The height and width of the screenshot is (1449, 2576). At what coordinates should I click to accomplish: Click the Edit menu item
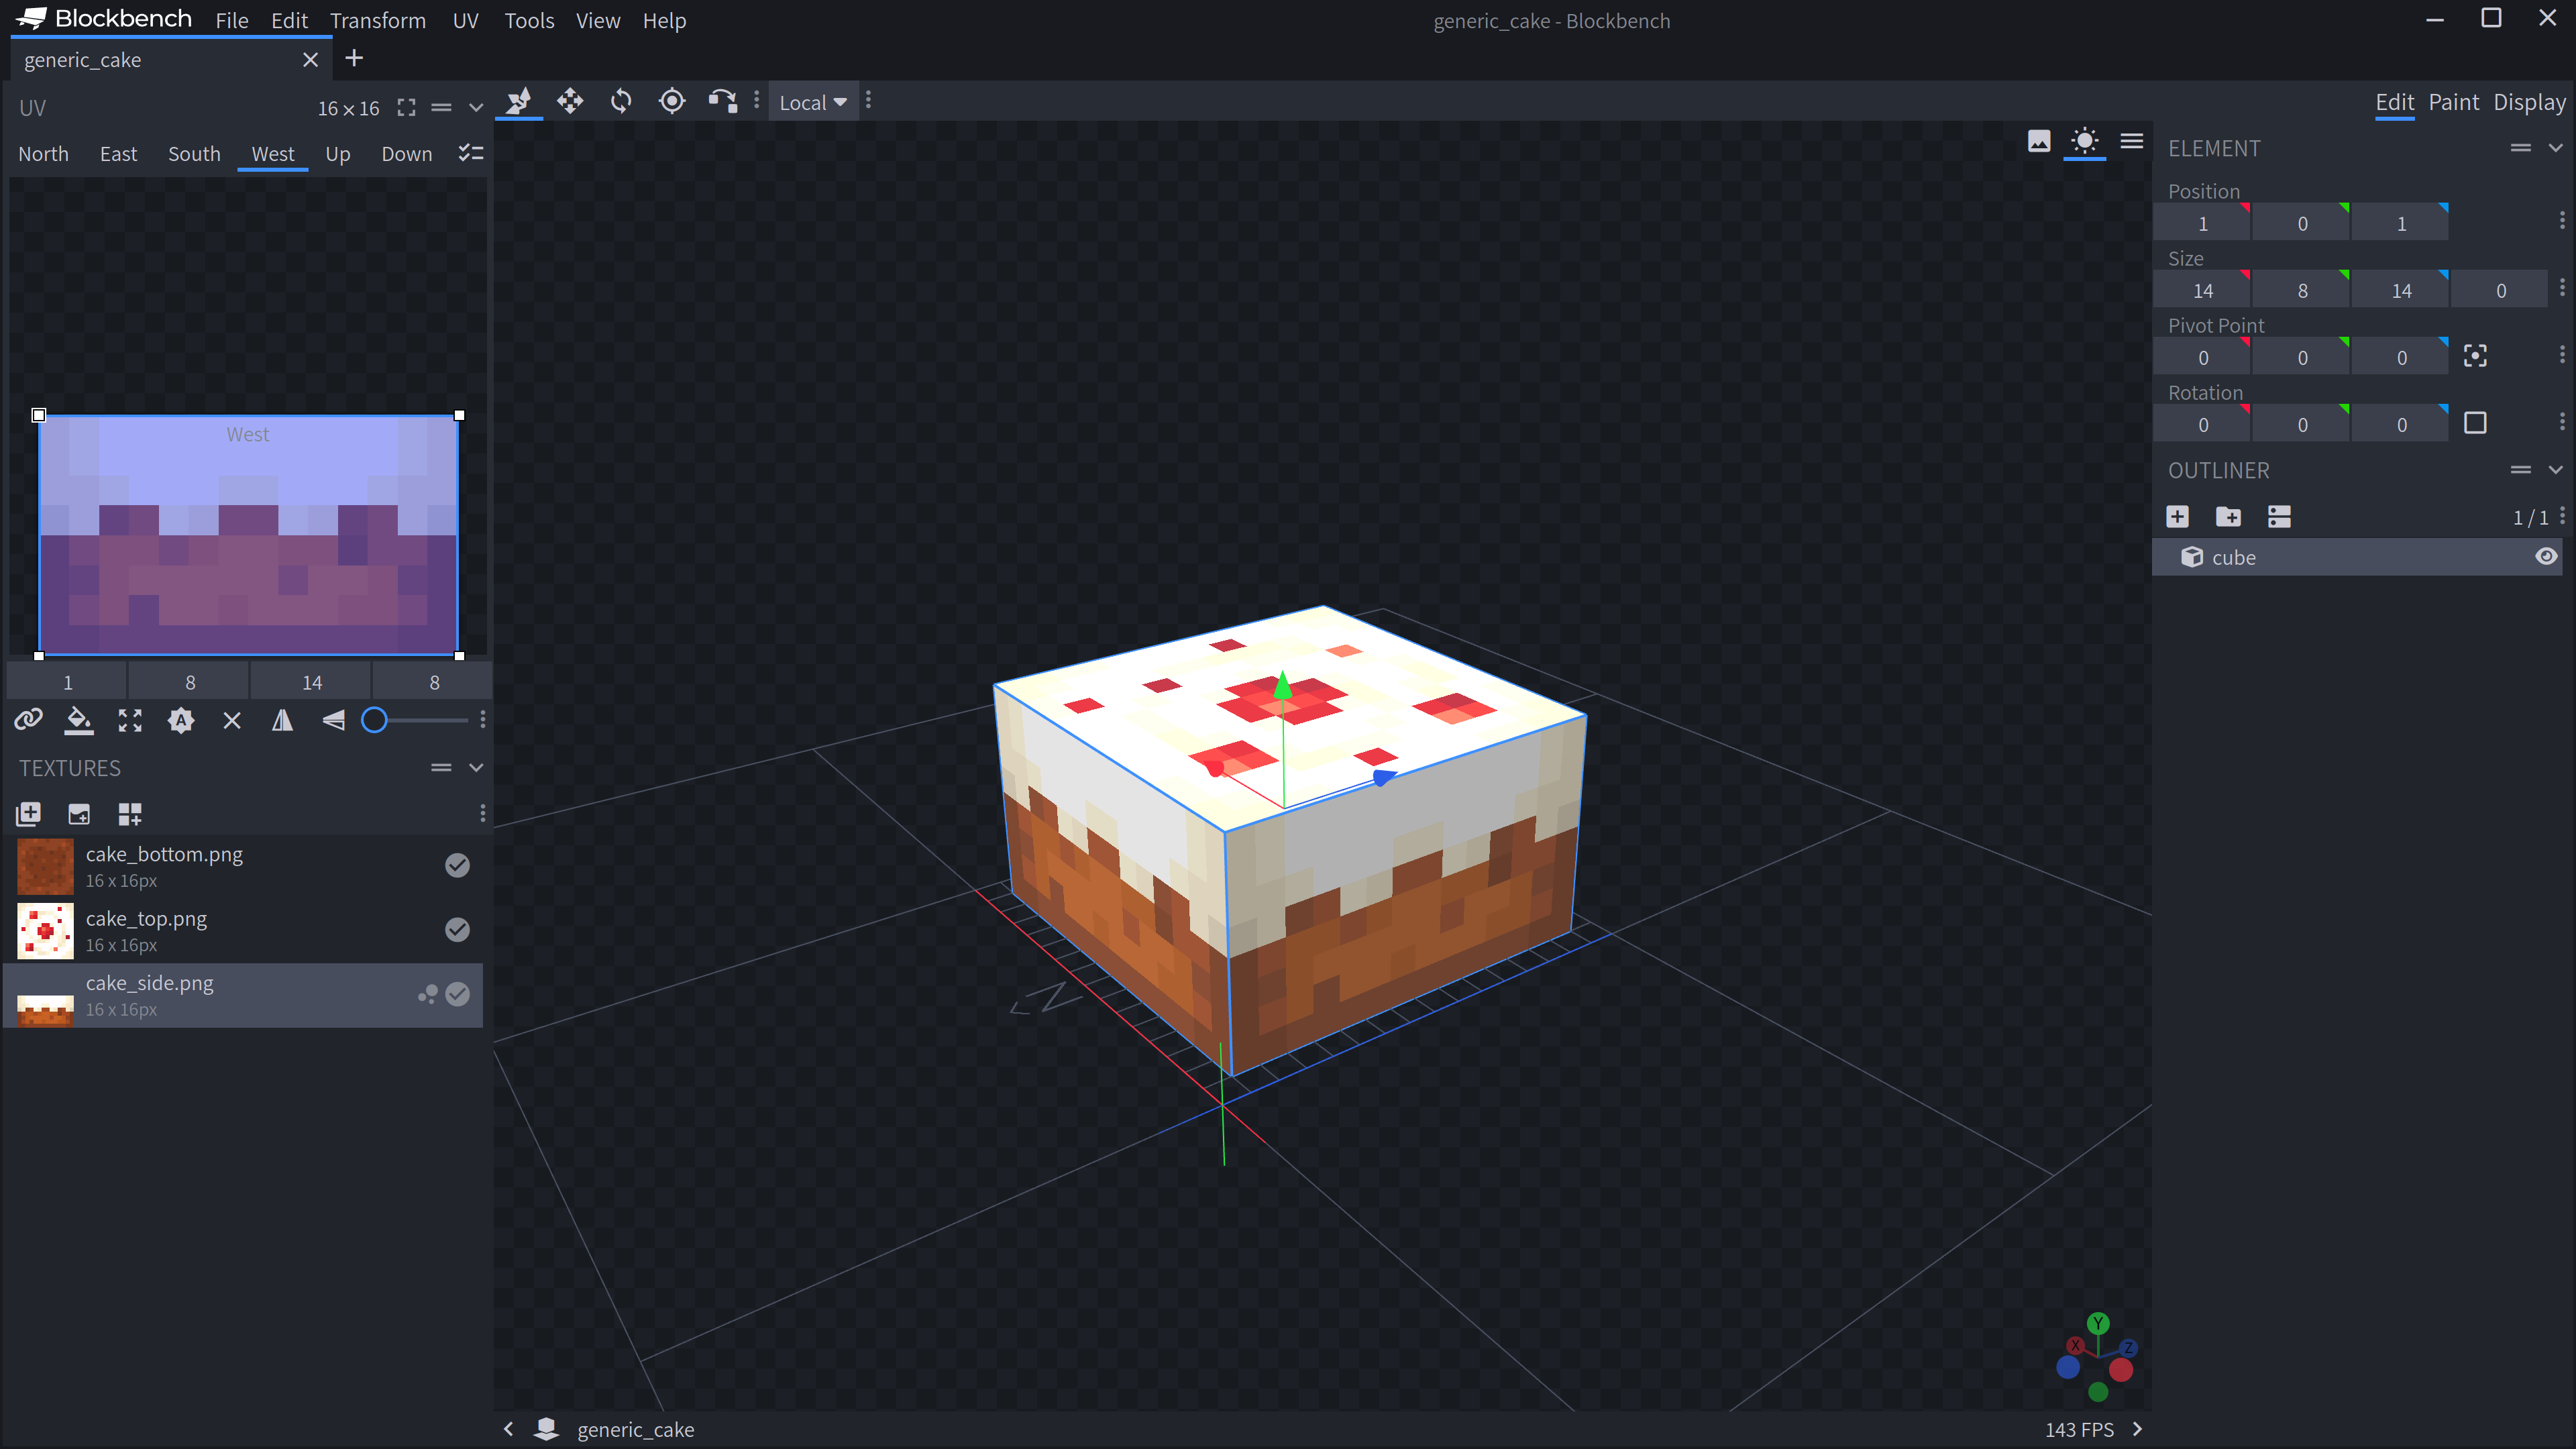click(x=288, y=19)
